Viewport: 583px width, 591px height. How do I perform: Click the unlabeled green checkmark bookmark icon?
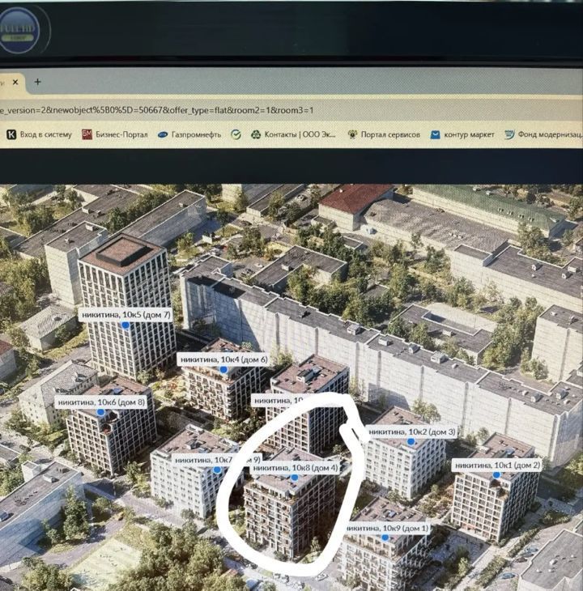[x=236, y=134]
